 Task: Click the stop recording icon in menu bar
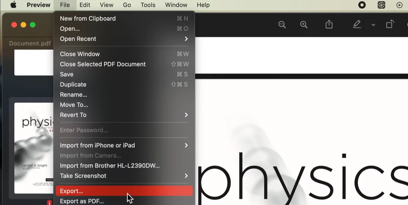pos(362,5)
